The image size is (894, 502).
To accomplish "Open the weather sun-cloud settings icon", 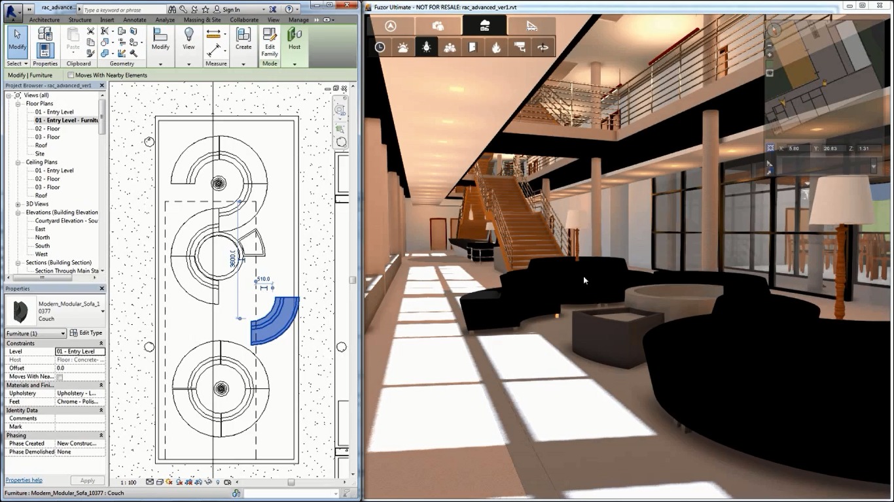I will coord(402,47).
